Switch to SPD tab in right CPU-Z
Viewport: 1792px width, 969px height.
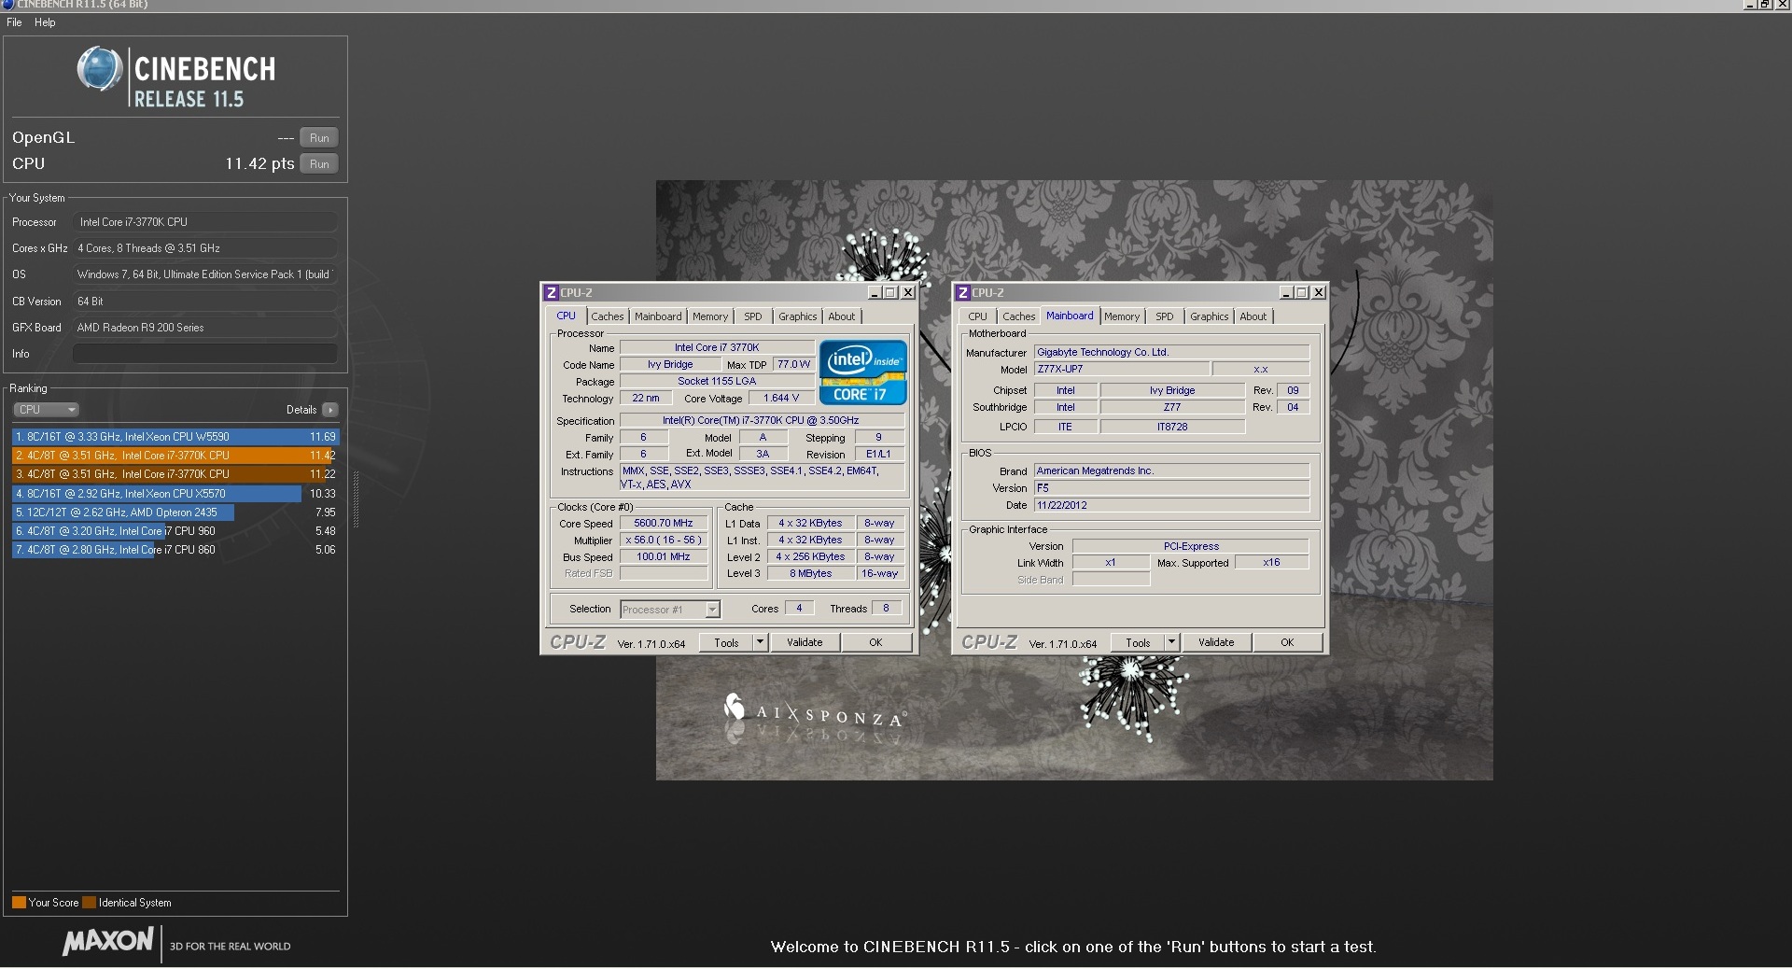1165,316
